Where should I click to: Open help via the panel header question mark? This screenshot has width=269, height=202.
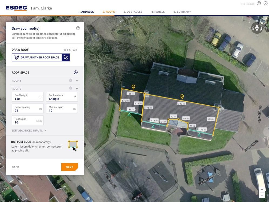[x=77, y=27]
